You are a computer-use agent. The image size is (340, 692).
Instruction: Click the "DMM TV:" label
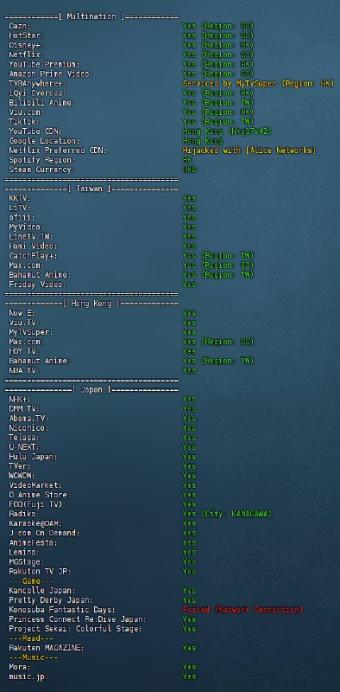tap(24, 408)
